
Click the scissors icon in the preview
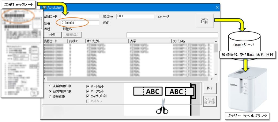pos(162,108)
